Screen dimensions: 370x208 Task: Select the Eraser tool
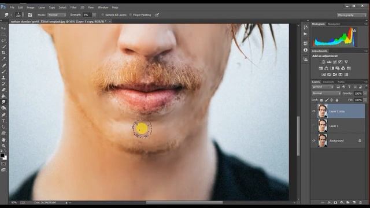(3, 90)
